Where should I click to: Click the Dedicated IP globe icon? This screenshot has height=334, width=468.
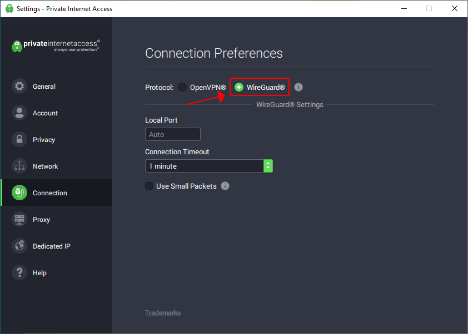(19, 246)
